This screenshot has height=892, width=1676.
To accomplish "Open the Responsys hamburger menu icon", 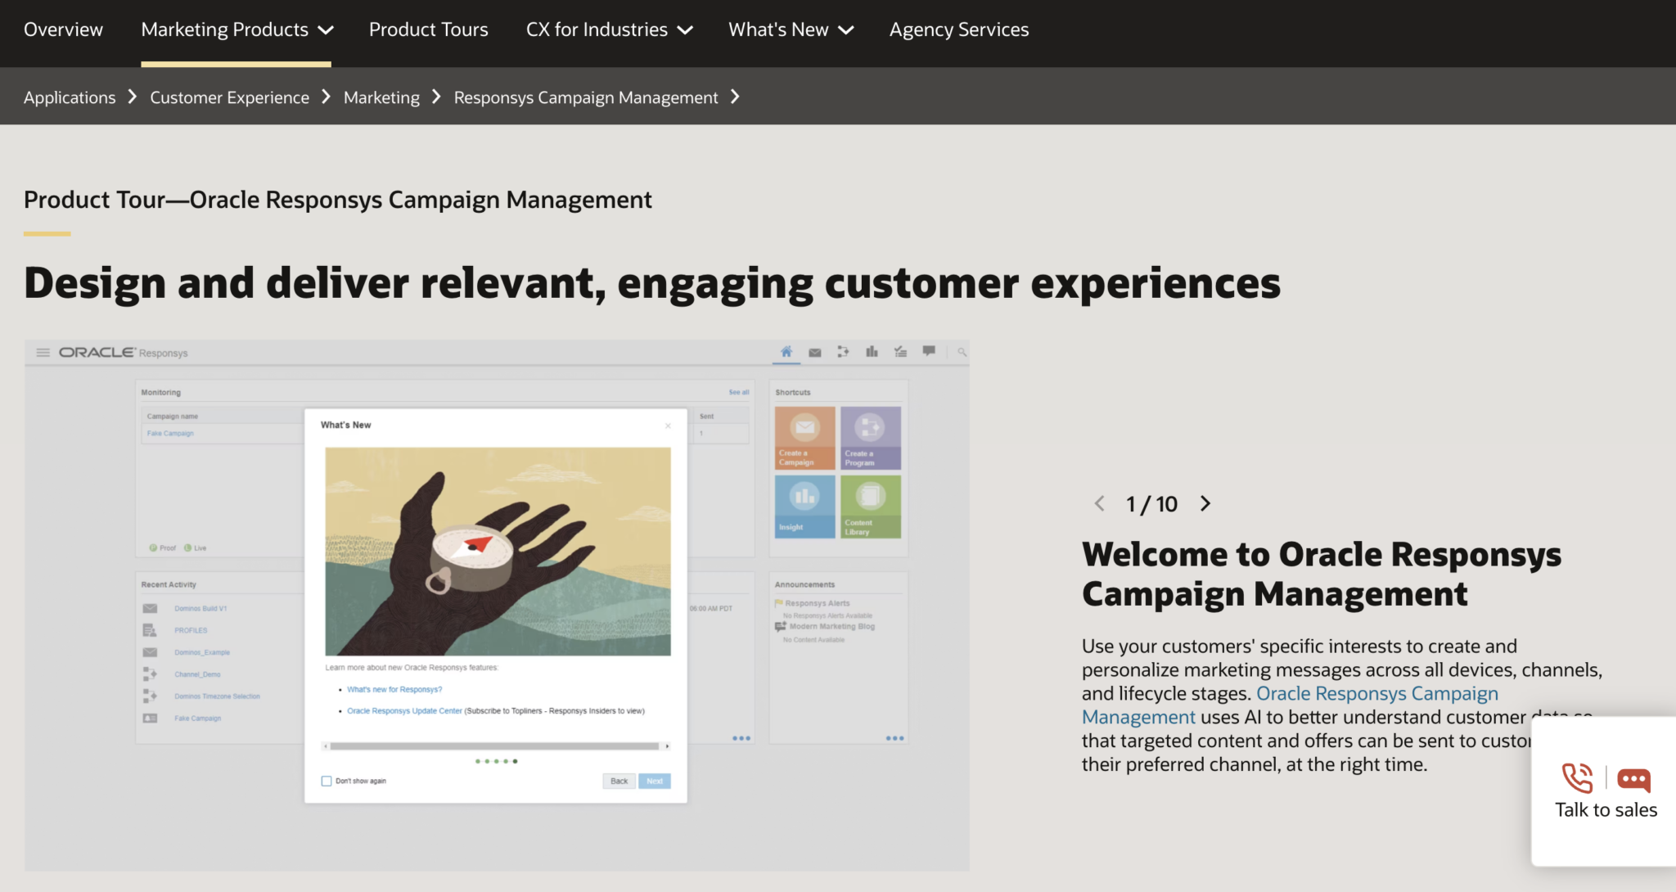I will [43, 353].
